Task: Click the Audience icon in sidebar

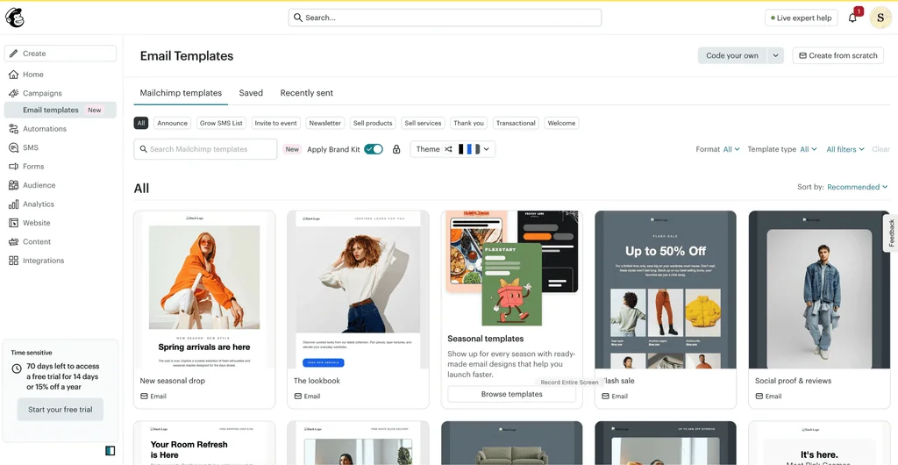Action: (x=14, y=185)
